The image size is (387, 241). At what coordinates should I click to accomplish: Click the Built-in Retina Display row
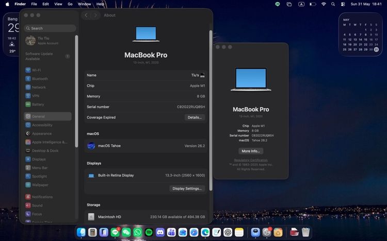tap(146, 176)
